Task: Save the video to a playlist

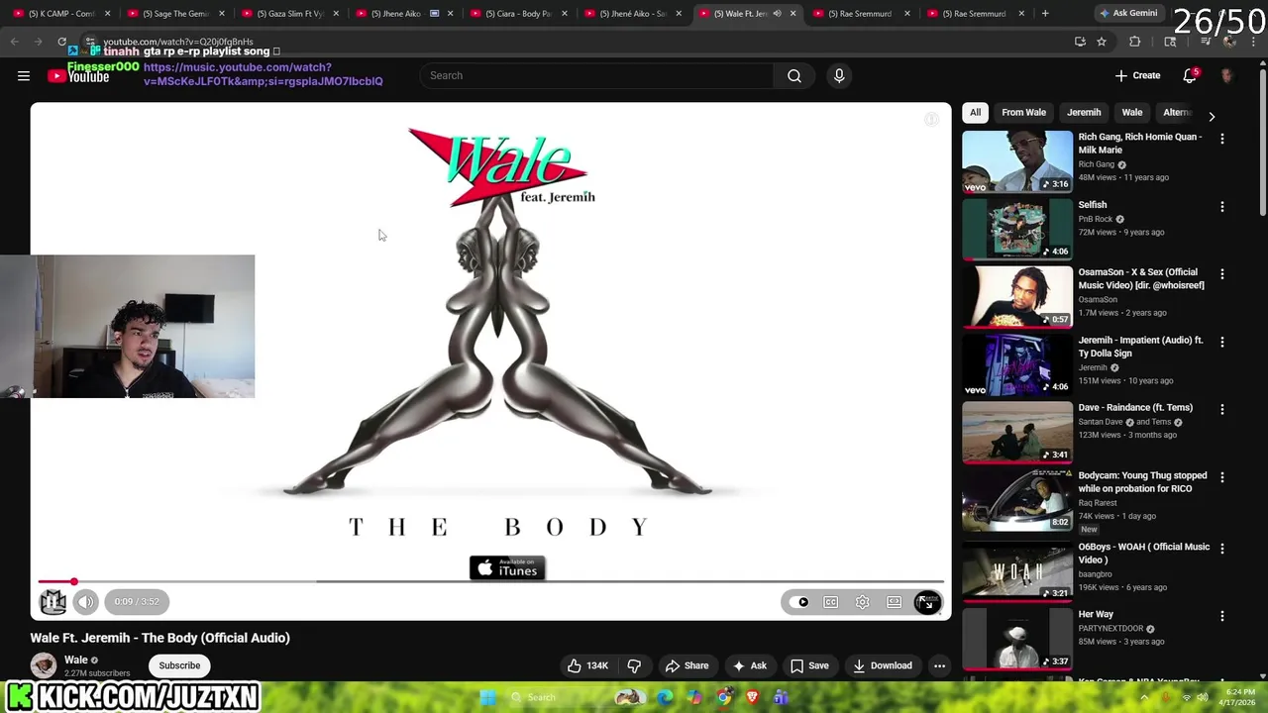Action: [x=809, y=665]
